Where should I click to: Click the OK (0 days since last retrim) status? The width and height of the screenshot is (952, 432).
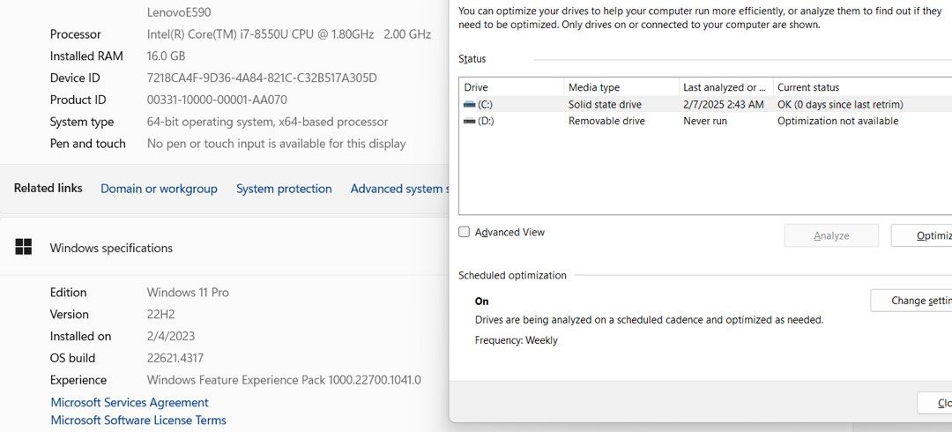tap(840, 105)
